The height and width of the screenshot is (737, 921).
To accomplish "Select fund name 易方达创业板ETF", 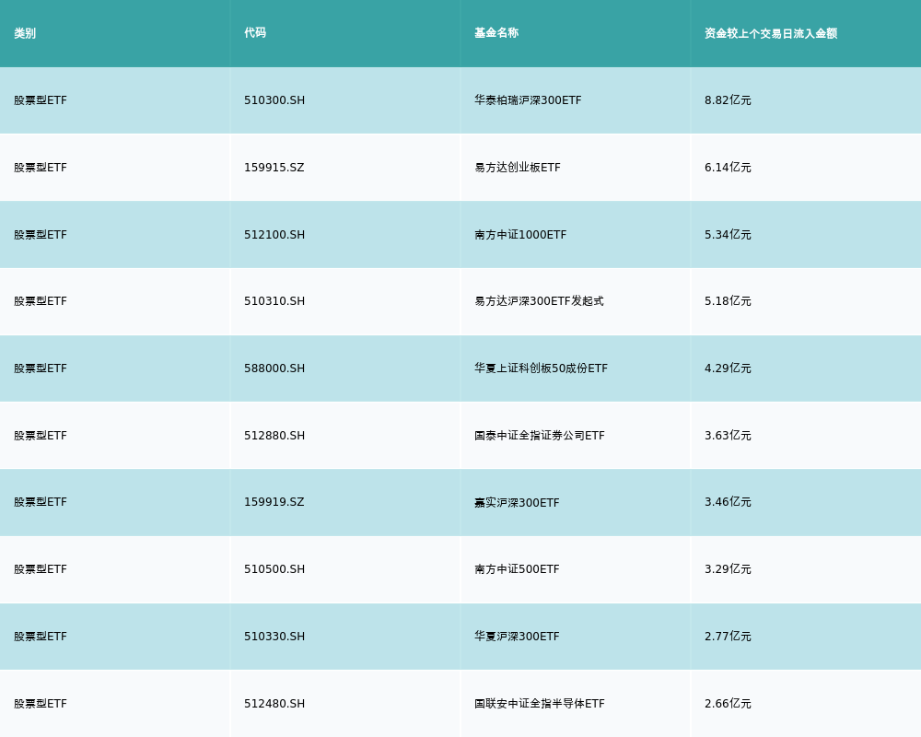I will 518,168.
